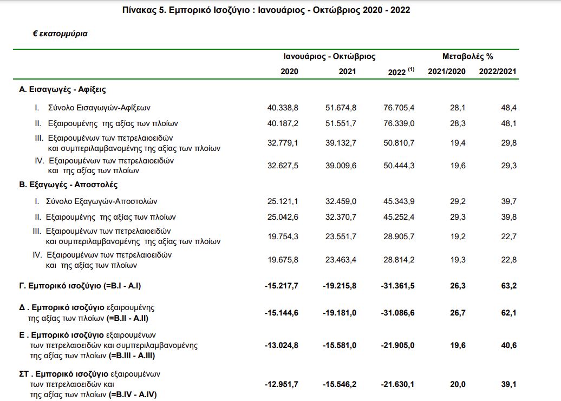The height and width of the screenshot is (401, 561).
Task: Select value 23.463,4 in exports row IV
Action: [341, 260]
